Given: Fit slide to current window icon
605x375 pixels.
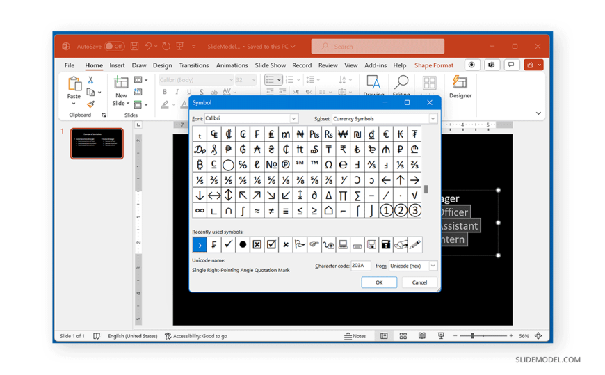Looking at the screenshot, I should coord(539,336).
